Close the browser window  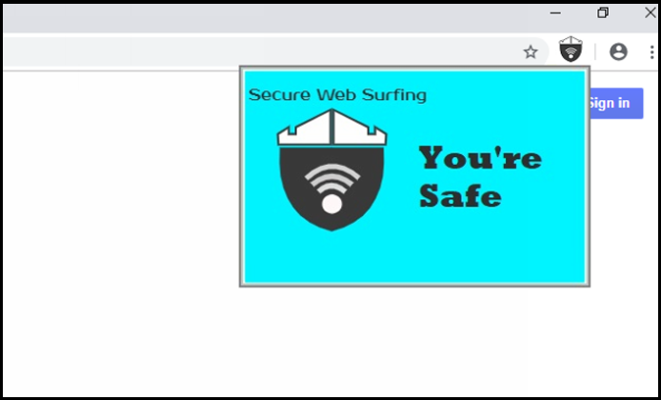651,13
